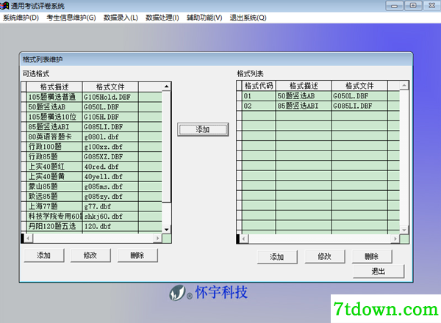Select row 105题横选10位

[54, 117]
